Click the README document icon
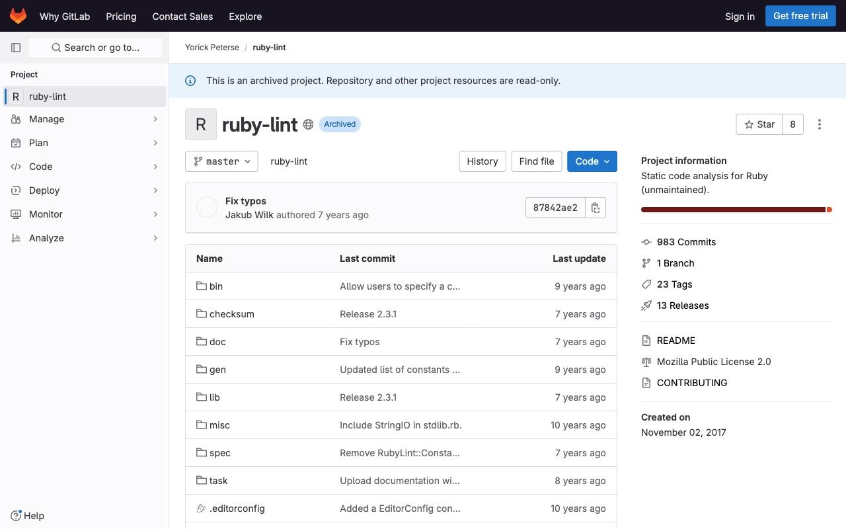The image size is (846, 529). pos(646,341)
